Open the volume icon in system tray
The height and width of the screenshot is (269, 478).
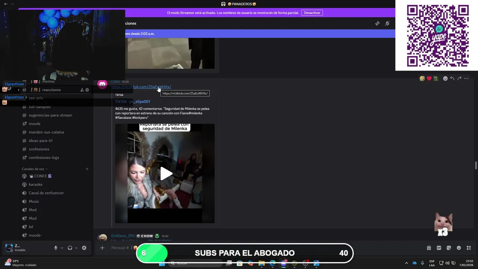point(447,263)
